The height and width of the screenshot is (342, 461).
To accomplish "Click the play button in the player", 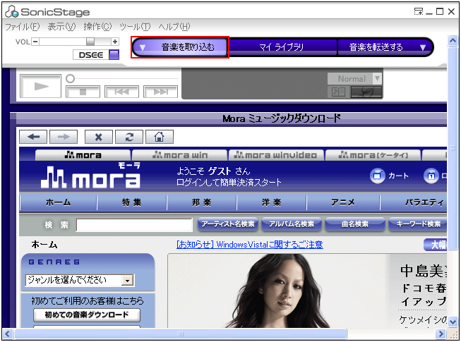I will (x=40, y=86).
